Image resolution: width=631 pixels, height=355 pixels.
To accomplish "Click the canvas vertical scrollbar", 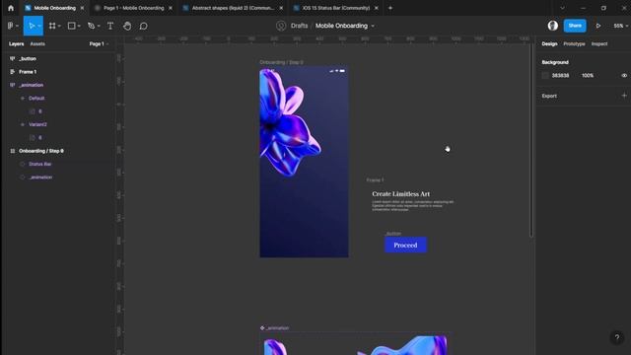I will click(531, 141).
